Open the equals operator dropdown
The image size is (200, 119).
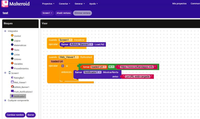click(x=111, y=67)
